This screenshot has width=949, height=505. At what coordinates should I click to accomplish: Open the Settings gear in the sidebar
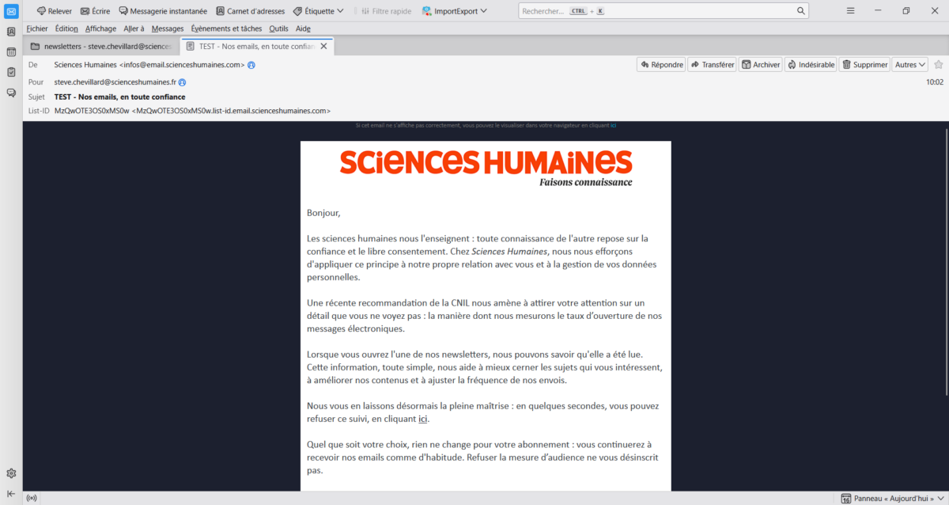click(x=11, y=473)
